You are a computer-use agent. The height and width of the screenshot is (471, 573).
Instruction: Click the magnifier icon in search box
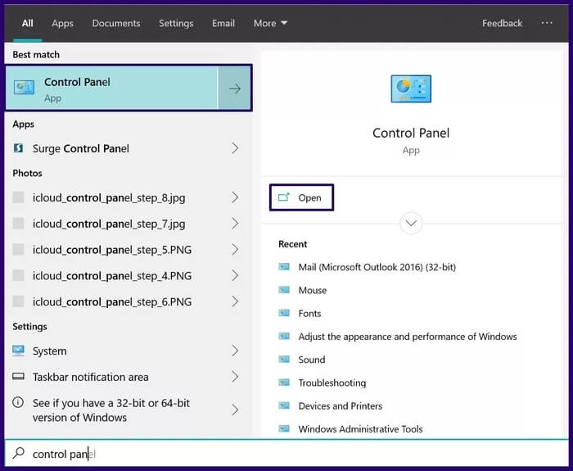coord(18,453)
